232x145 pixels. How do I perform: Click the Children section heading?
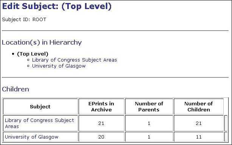coord(15,89)
